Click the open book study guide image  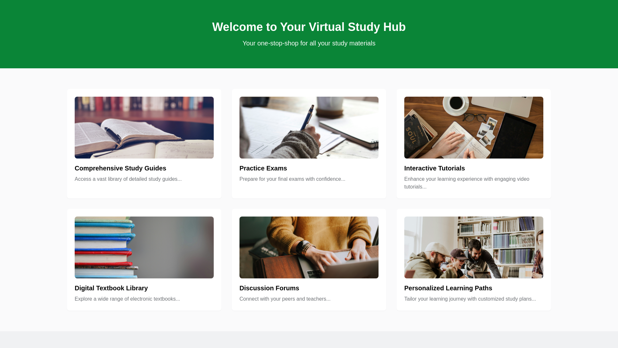pyautogui.click(x=144, y=128)
